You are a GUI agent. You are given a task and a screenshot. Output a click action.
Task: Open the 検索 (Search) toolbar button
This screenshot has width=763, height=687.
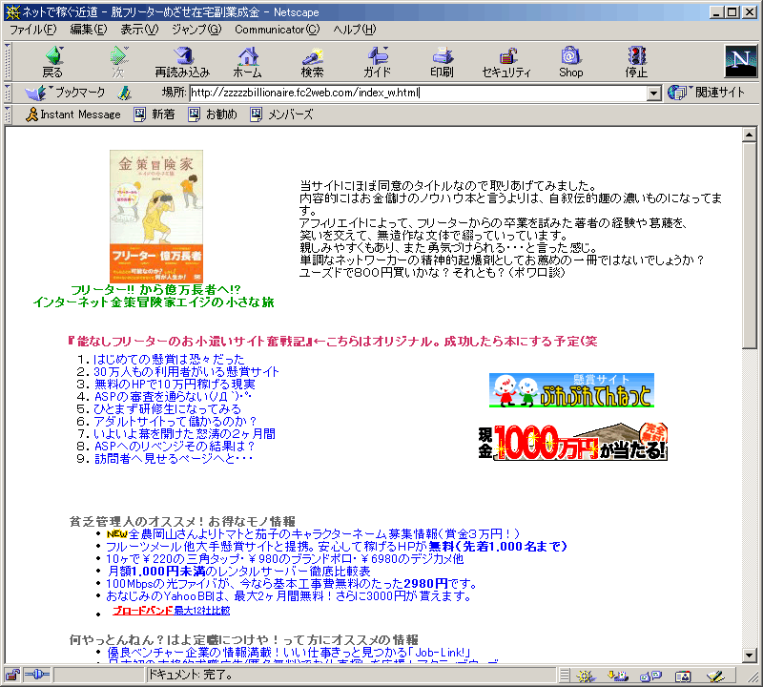pyautogui.click(x=313, y=61)
